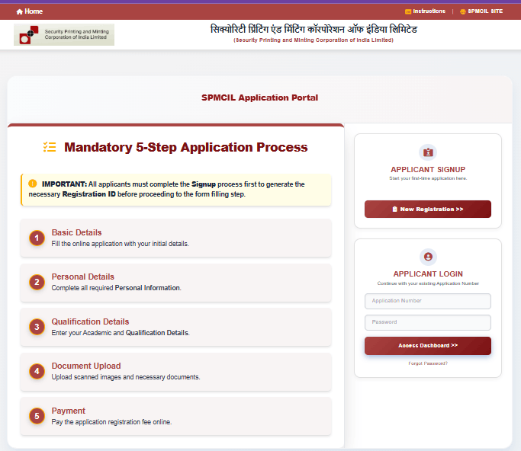The height and width of the screenshot is (451, 521).
Task: Go to Home in the top bar
Action: (29, 11)
